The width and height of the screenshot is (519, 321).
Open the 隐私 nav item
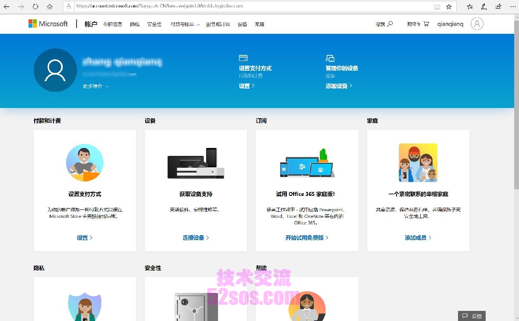point(134,24)
